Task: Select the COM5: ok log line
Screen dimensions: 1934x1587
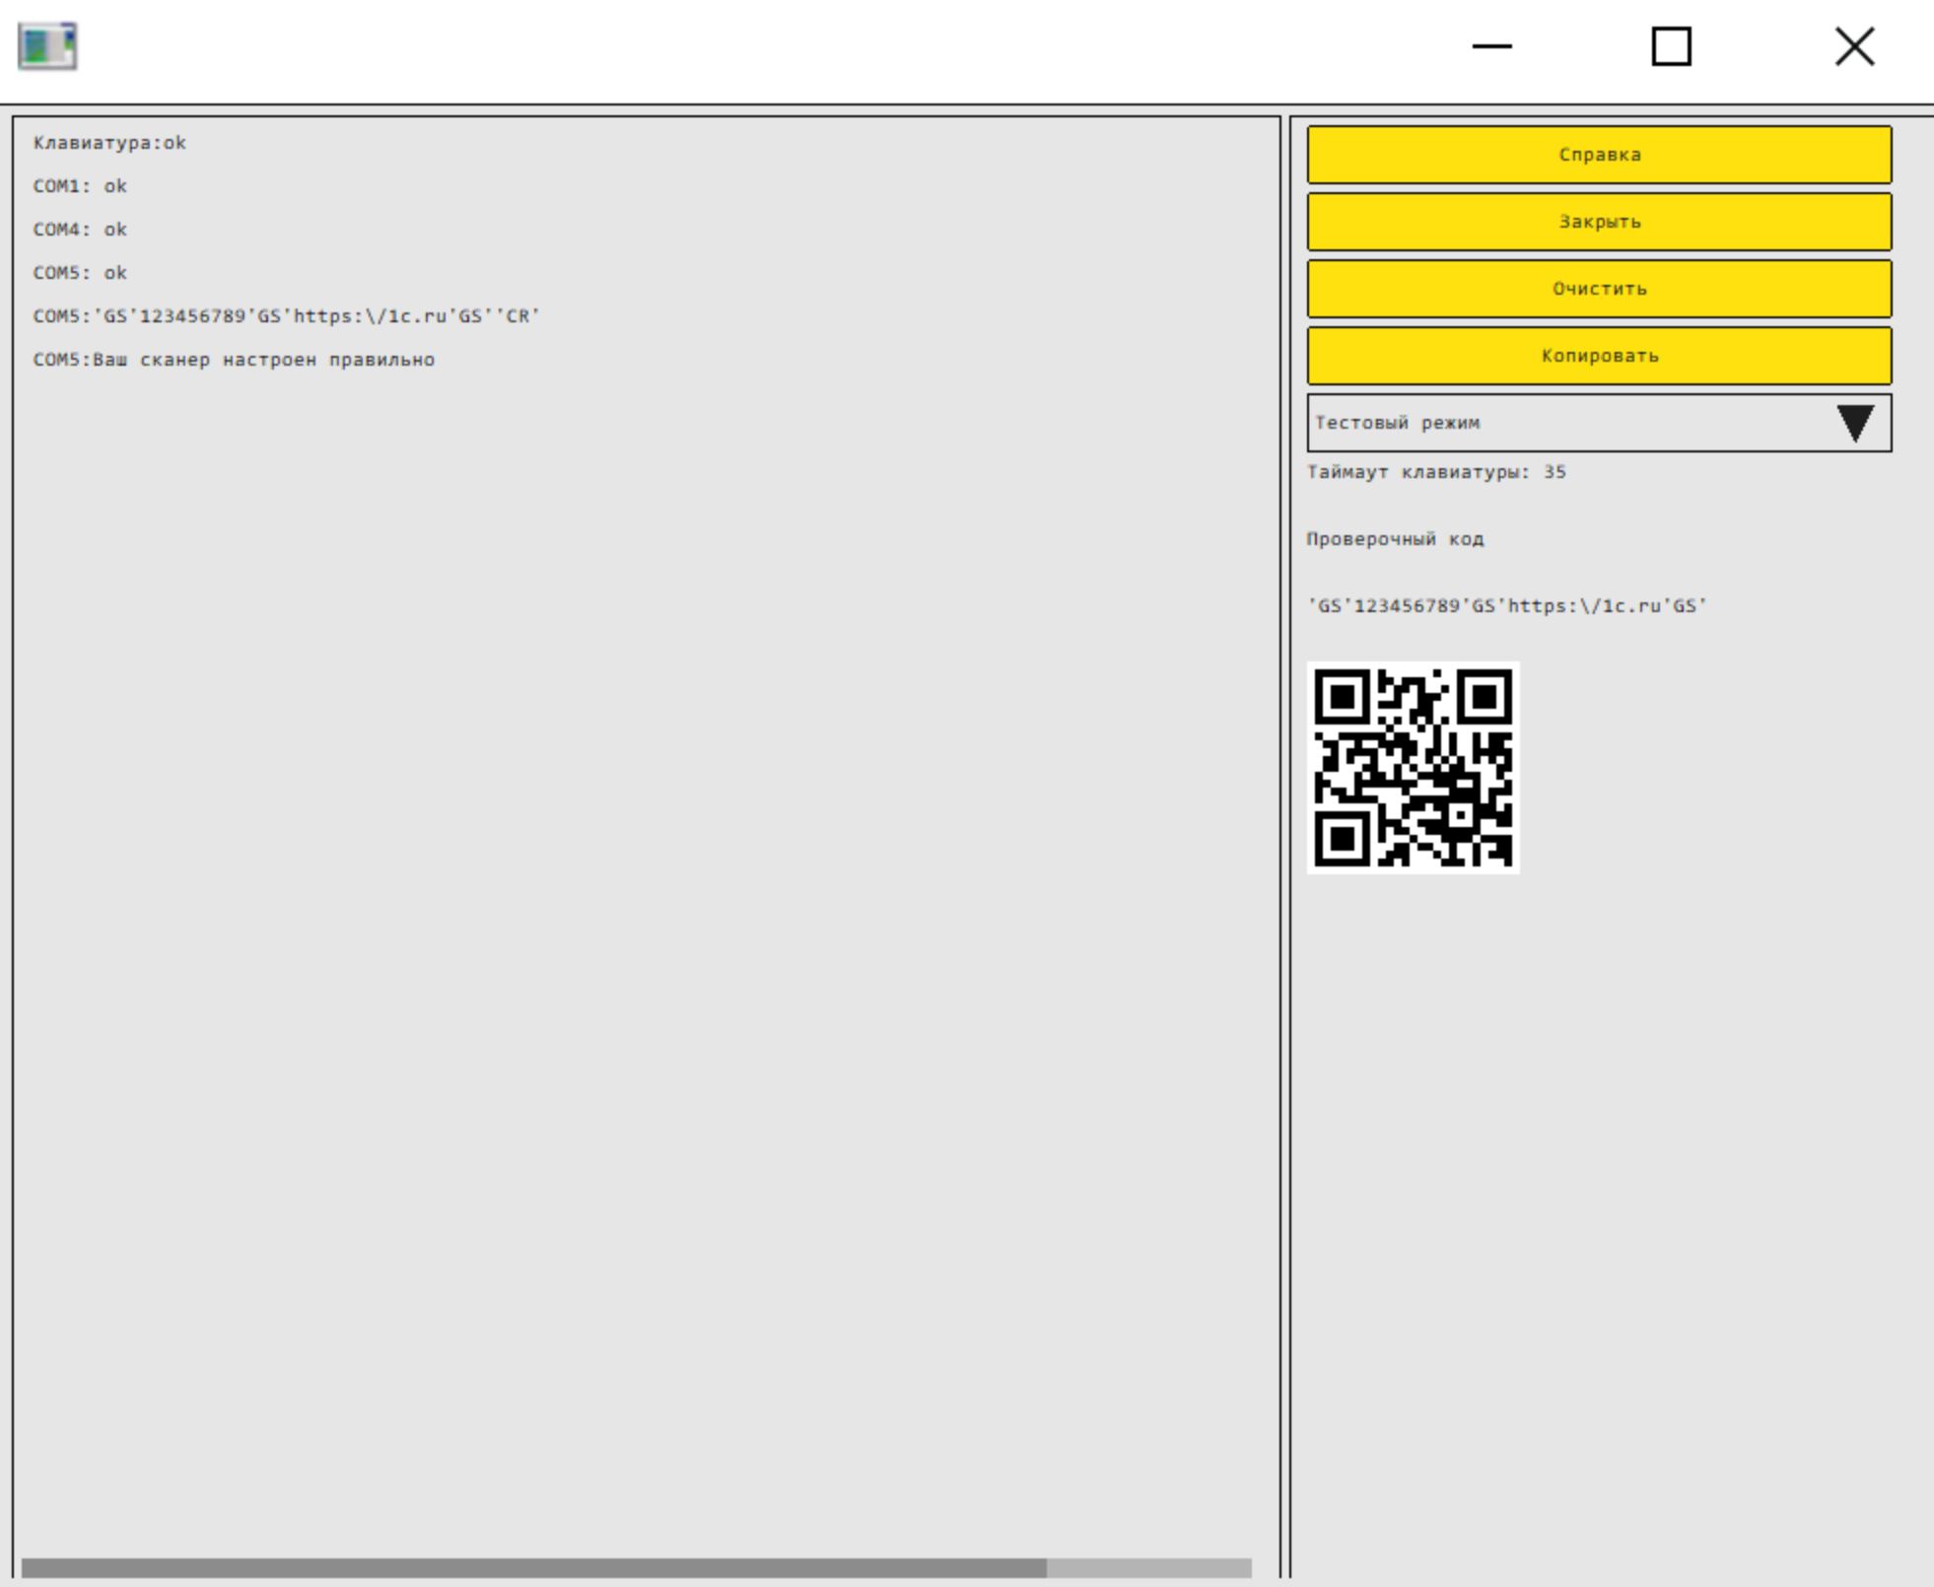Action: coord(80,273)
